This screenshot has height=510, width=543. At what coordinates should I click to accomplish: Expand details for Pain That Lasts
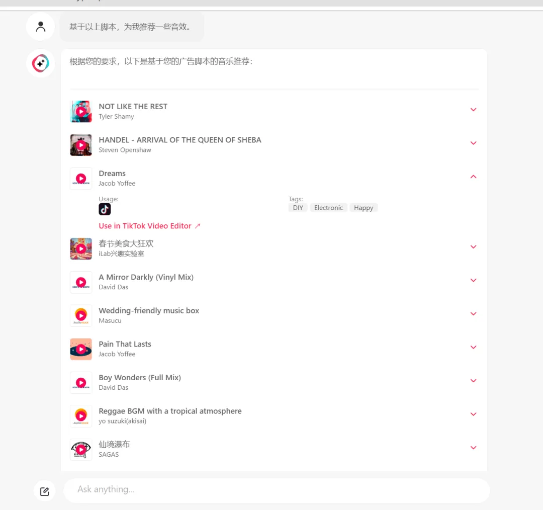[x=474, y=347]
